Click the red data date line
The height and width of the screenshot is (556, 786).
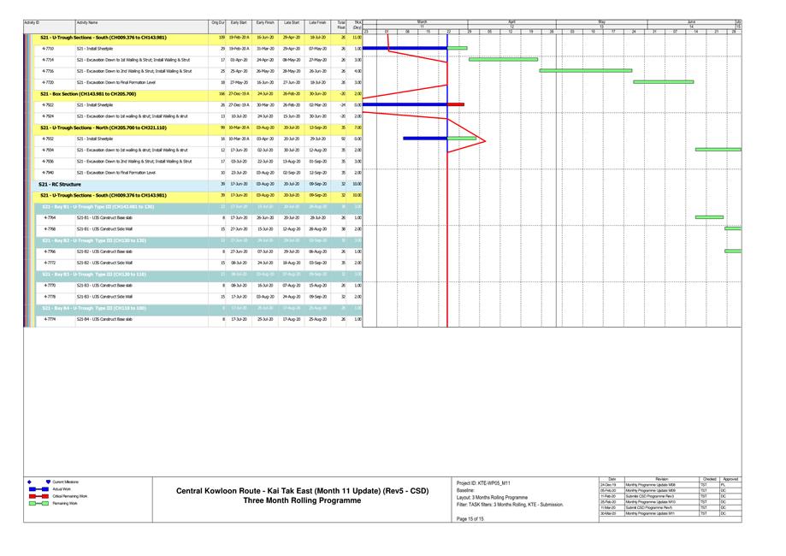(448, 257)
